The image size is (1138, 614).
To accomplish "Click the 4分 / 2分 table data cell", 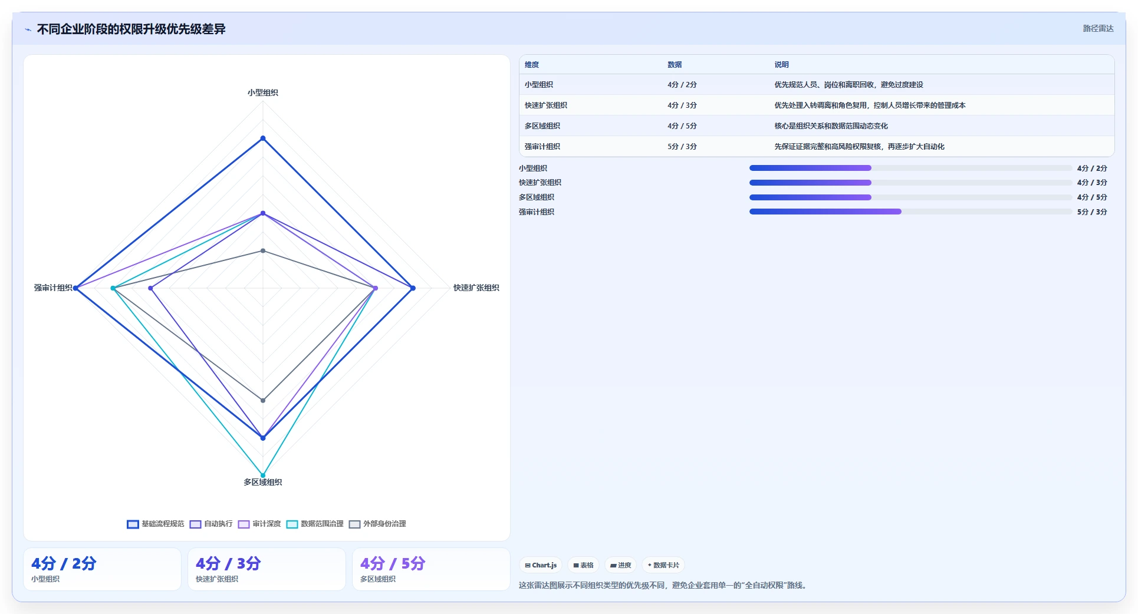I will [682, 85].
